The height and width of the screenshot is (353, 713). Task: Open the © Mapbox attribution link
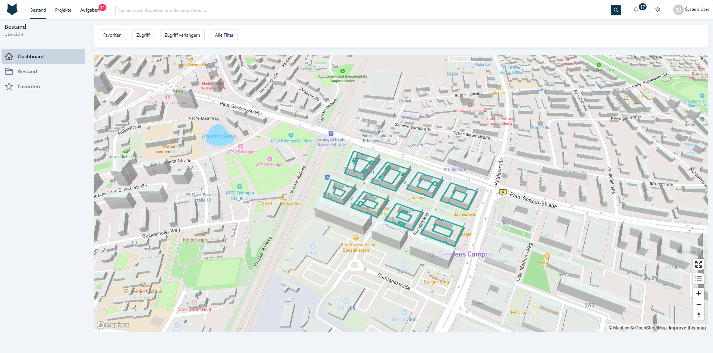(619, 328)
